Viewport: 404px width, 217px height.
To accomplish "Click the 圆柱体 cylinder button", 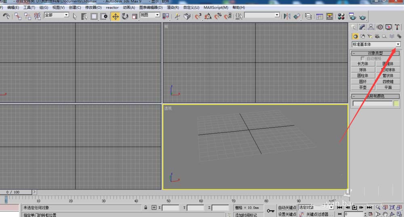I will [x=363, y=75].
